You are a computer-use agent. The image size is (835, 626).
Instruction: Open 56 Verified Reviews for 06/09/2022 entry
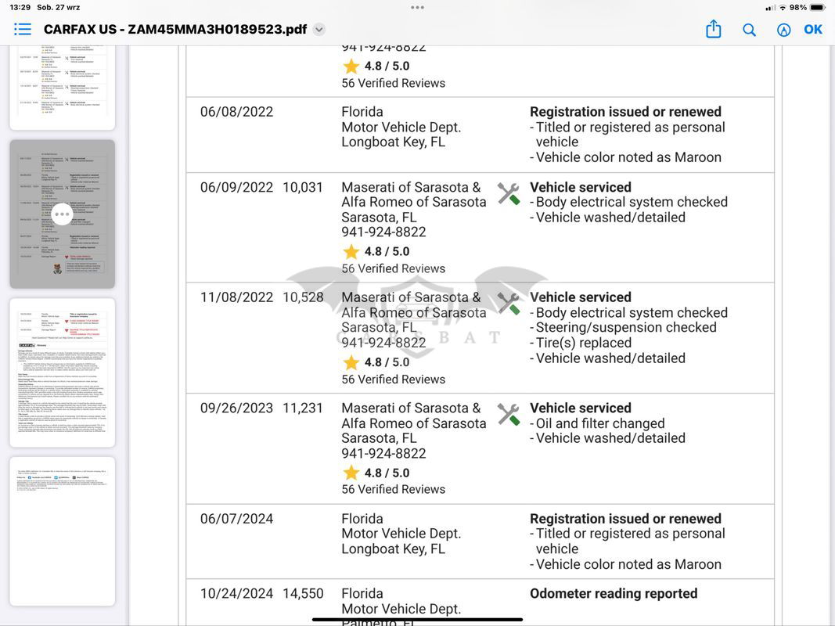pyautogui.click(x=393, y=268)
